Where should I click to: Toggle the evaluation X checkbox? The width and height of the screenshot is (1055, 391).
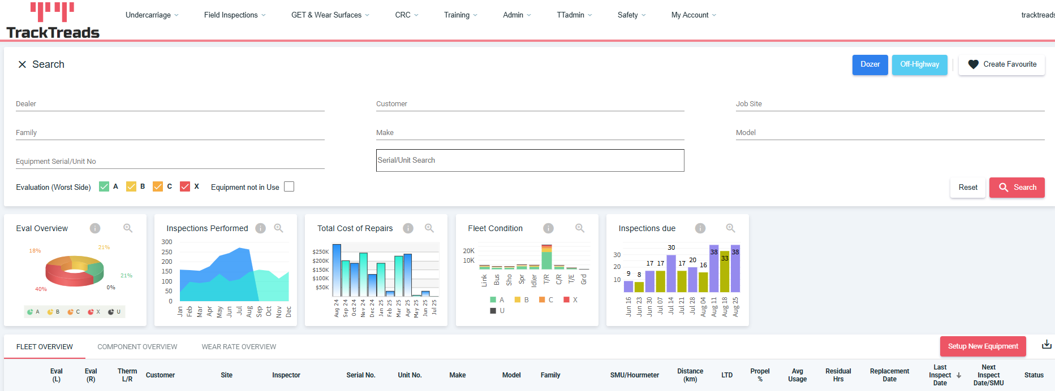pyautogui.click(x=185, y=187)
